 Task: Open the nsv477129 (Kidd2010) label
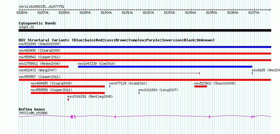tap(128, 83)
